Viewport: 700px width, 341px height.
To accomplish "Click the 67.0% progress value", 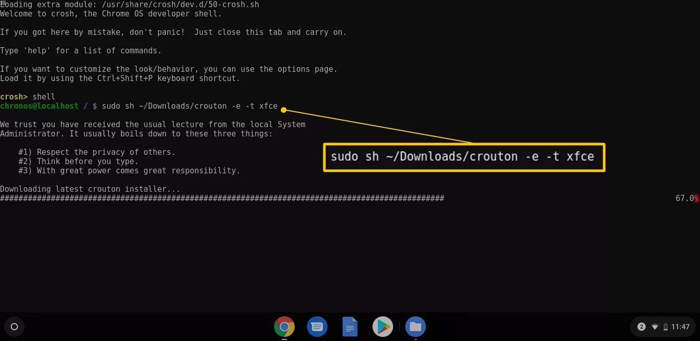I will (x=687, y=198).
